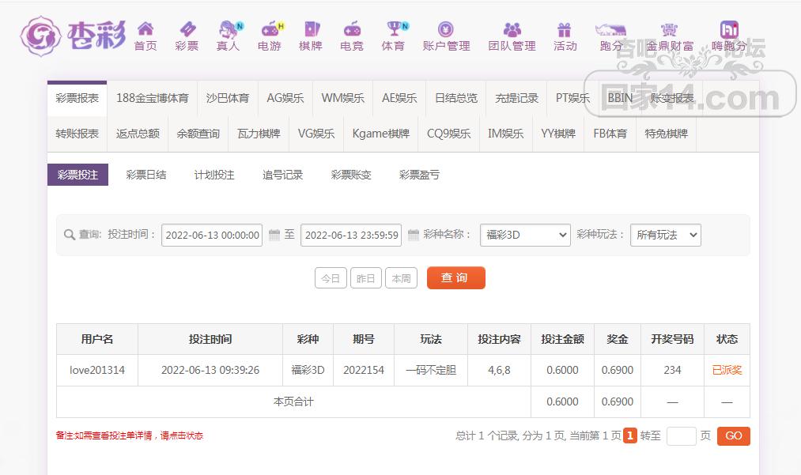Open the 电游 gamepad icon
The image size is (801, 475).
(x=272, y=28)
